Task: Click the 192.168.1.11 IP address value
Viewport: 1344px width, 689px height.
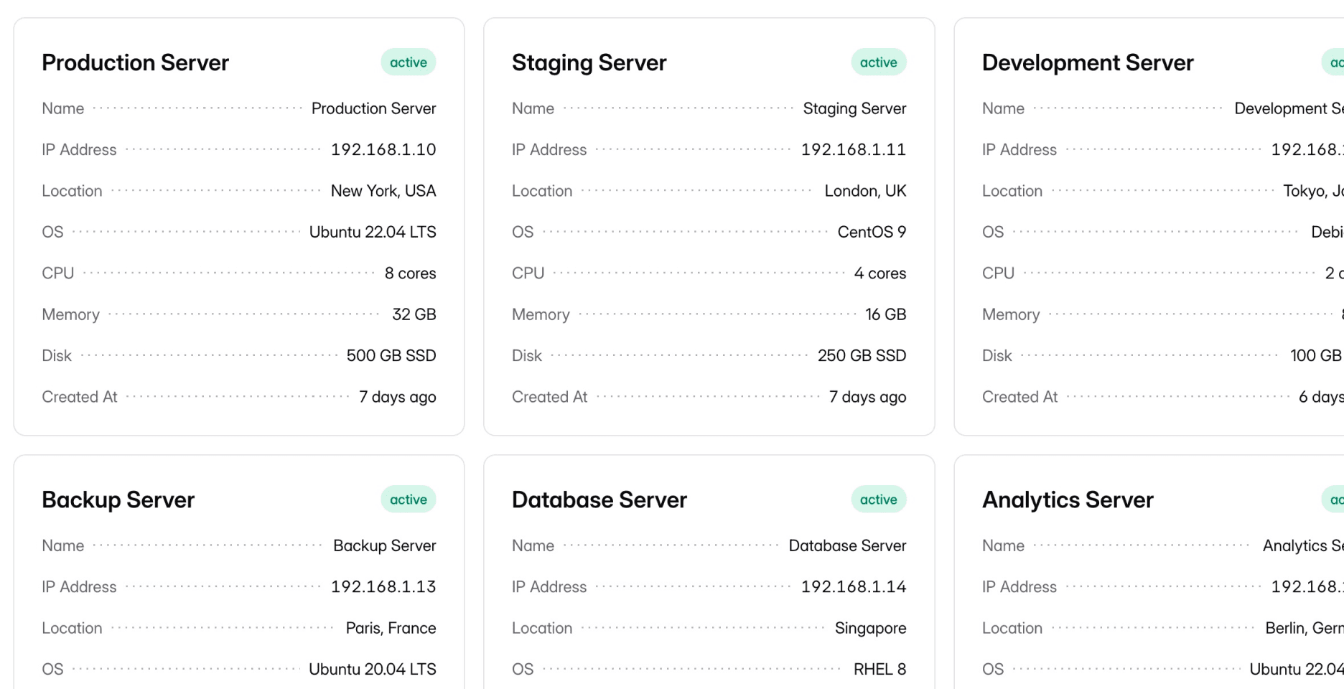Action: pyautogui.click(x=853, y=150)
